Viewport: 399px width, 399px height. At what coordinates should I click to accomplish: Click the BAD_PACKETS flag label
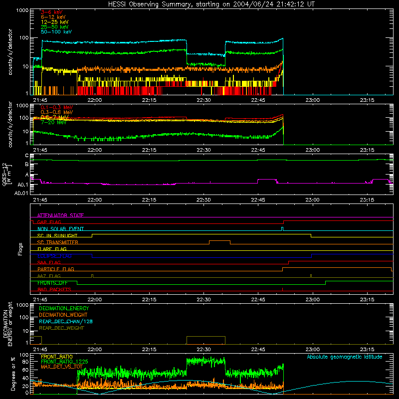54,289
